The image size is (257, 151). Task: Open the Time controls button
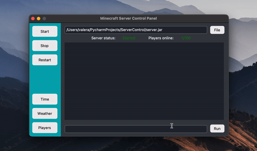[45, 99]
